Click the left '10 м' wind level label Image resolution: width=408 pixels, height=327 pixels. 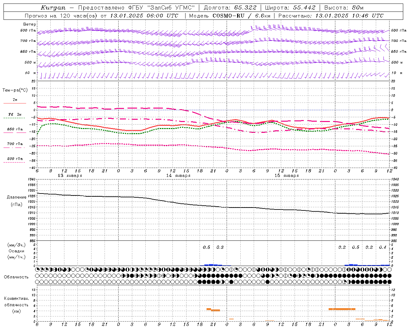click(31, 73)
